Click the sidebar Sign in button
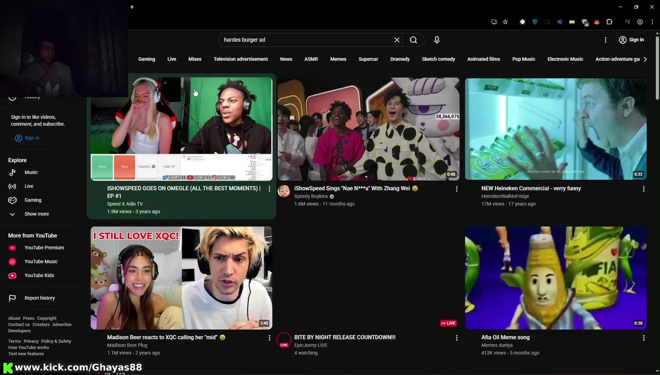This screenshot has width=660, height=375. pos(27,138)
